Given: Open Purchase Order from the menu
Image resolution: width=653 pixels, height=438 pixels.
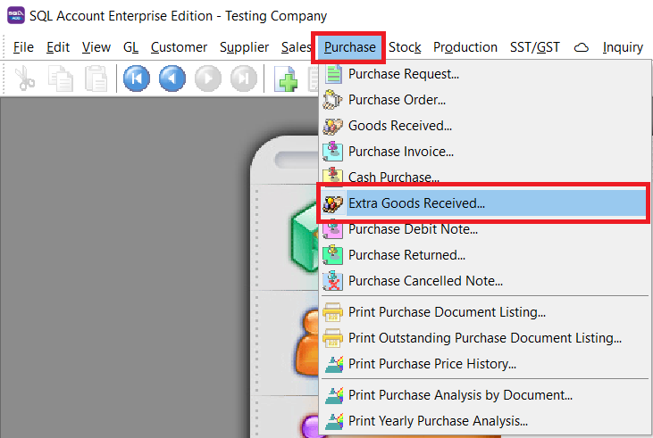Looking at the screenshot, I should coord(397,100).
